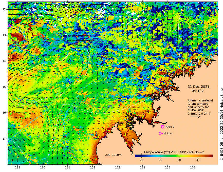223x172 pixels.
Task: Click the 'drifter' legend label
Action: (168, 133)
